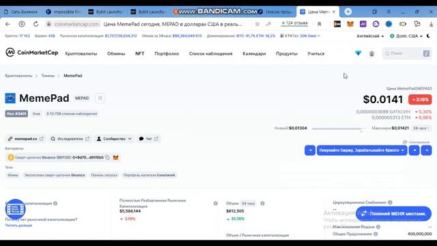
Task: Click the CoinMarketCap logo
Action: pos(32,53)
